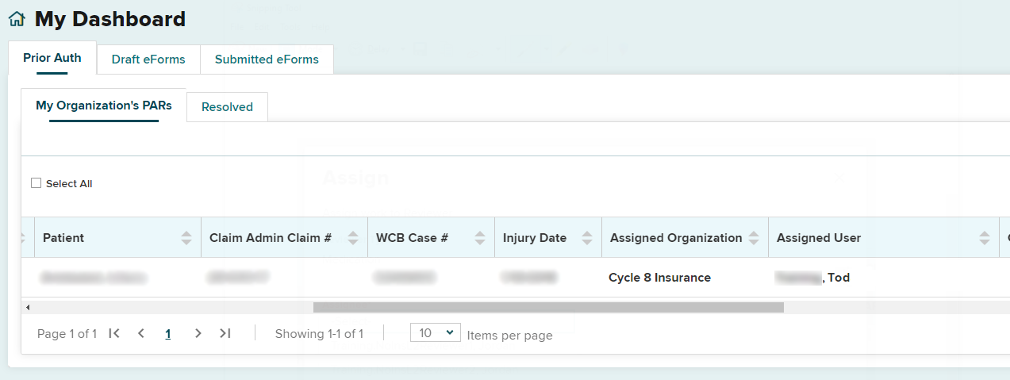
Task: Click the home icon beside My Dashboard
Action: pos(17,20)
